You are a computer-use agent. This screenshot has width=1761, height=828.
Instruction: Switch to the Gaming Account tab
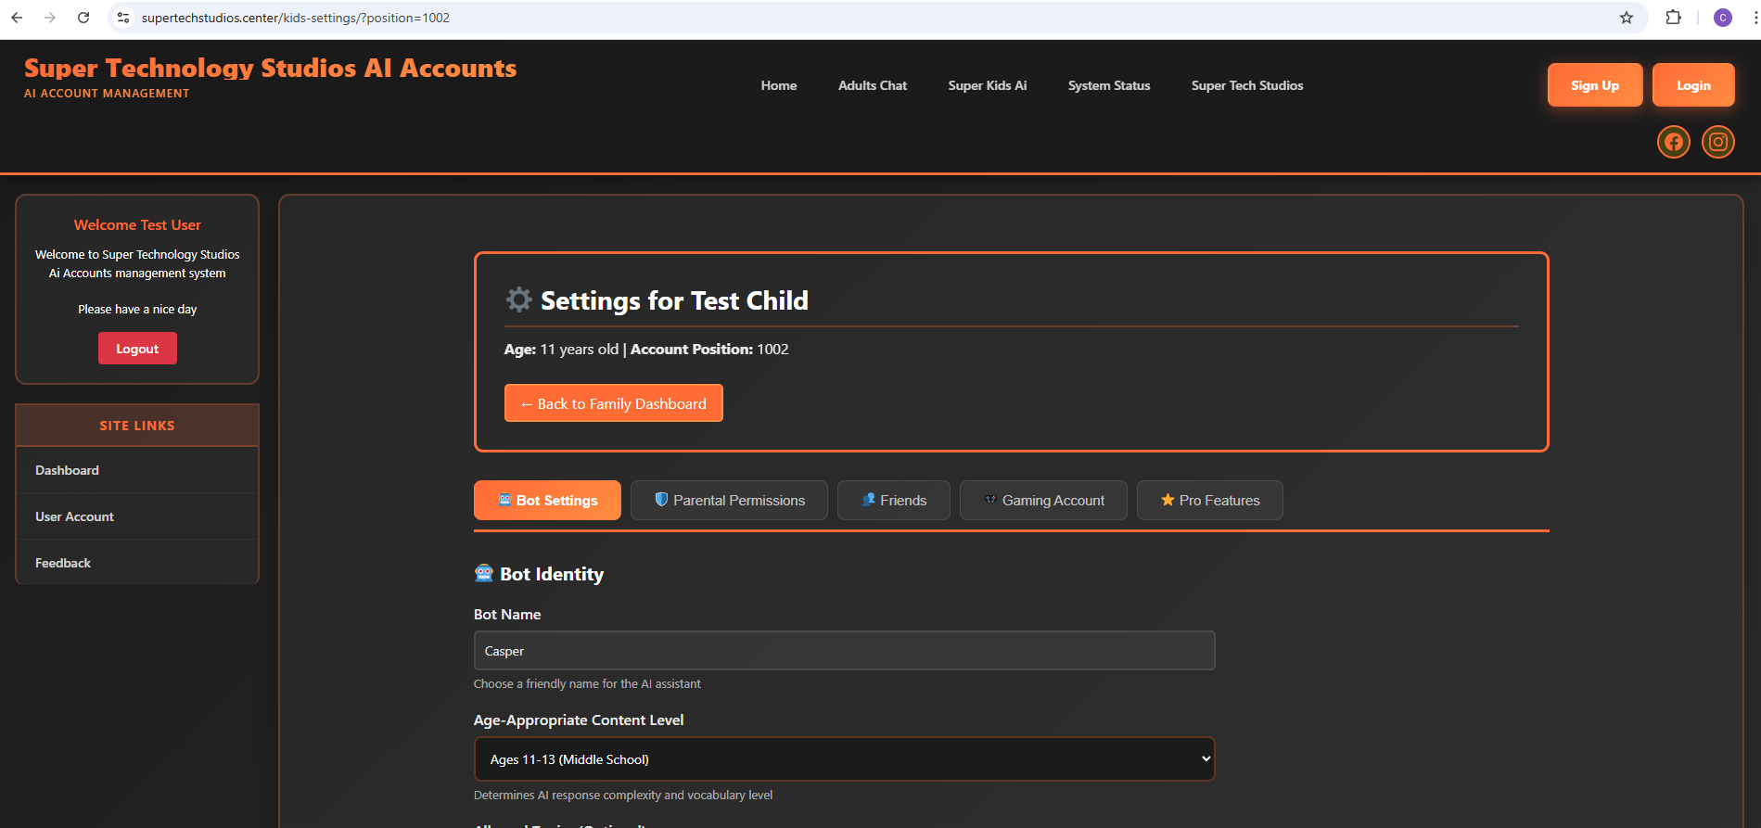click(x=1043, y=501)
